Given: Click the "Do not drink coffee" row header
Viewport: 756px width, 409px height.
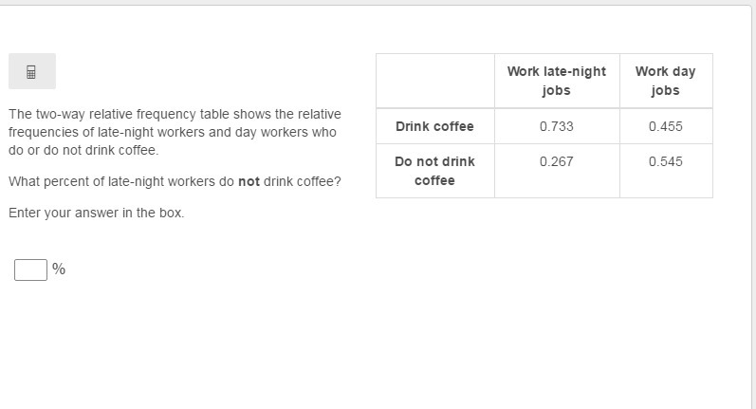Looking at the screenshot, I should tap(434, 171).
